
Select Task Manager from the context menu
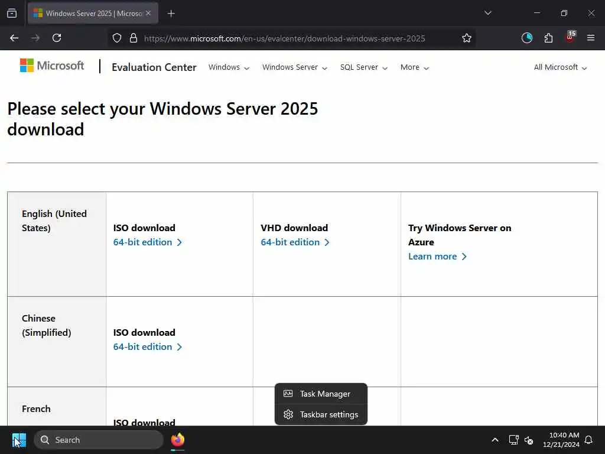321,394
